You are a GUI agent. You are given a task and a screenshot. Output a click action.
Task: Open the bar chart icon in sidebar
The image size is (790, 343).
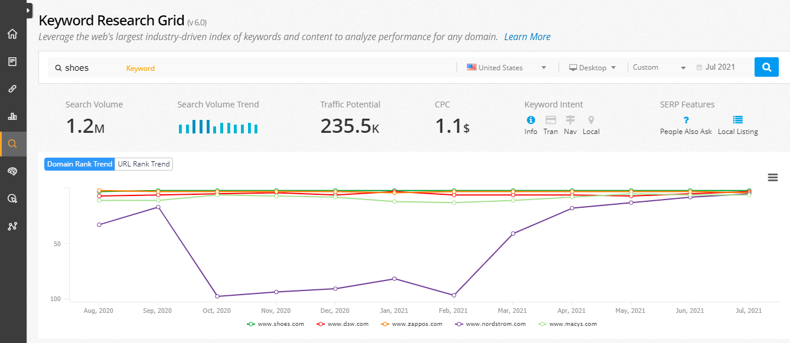click(12, 116)
